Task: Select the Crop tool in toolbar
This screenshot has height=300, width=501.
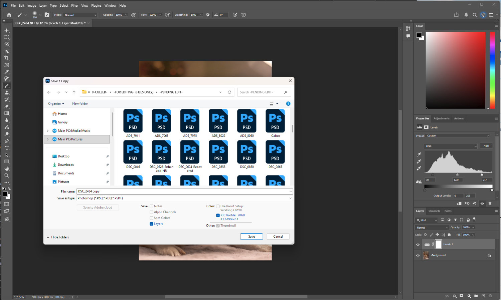Action: pyautogui.click(x=7, y=58)
